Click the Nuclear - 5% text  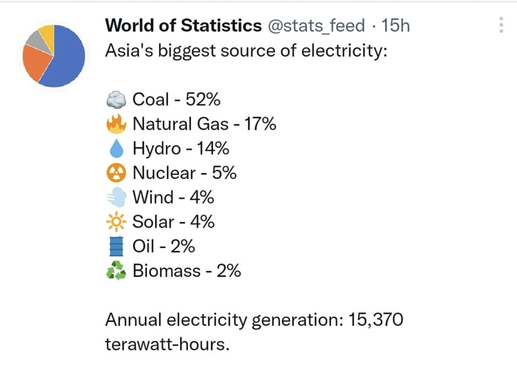[184, 173]
